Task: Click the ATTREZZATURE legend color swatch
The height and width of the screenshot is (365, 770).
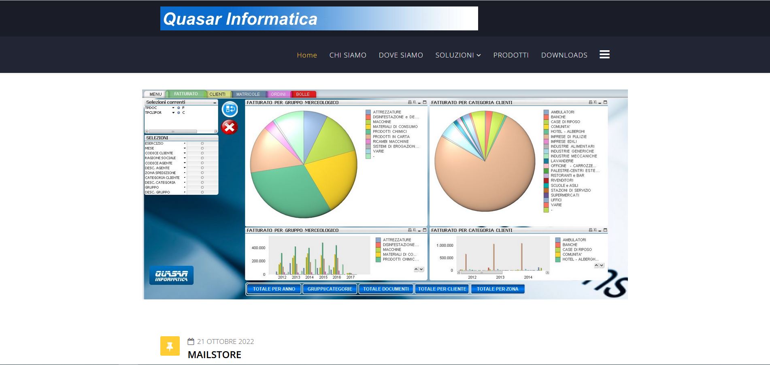Action: pos(368,112)
